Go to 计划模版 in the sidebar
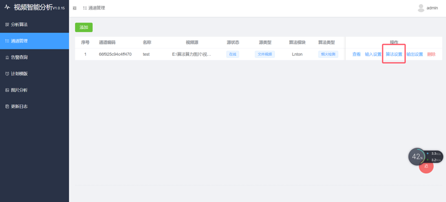 pyautogui.click(x=35, y=74)
